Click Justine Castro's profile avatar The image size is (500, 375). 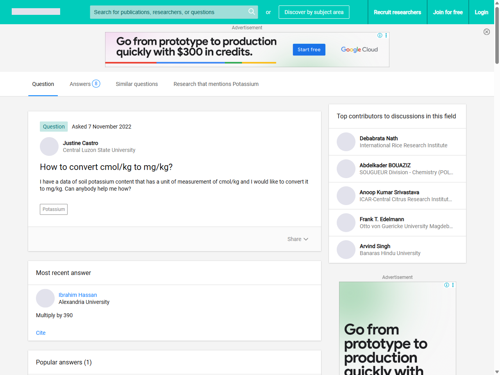click(x=49, y=146)
